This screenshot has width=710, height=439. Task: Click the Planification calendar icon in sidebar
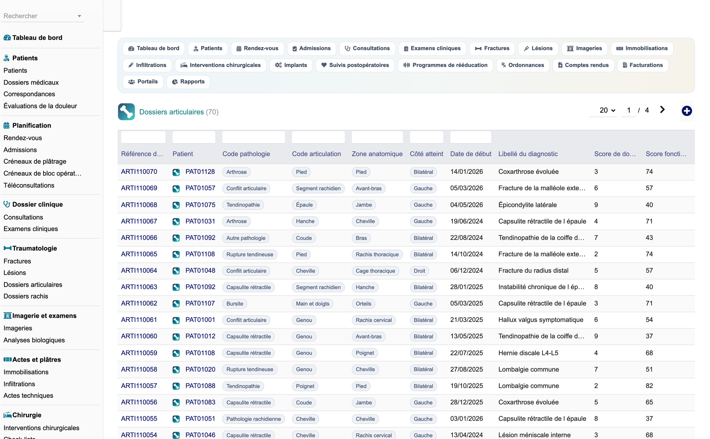[7, 125]
